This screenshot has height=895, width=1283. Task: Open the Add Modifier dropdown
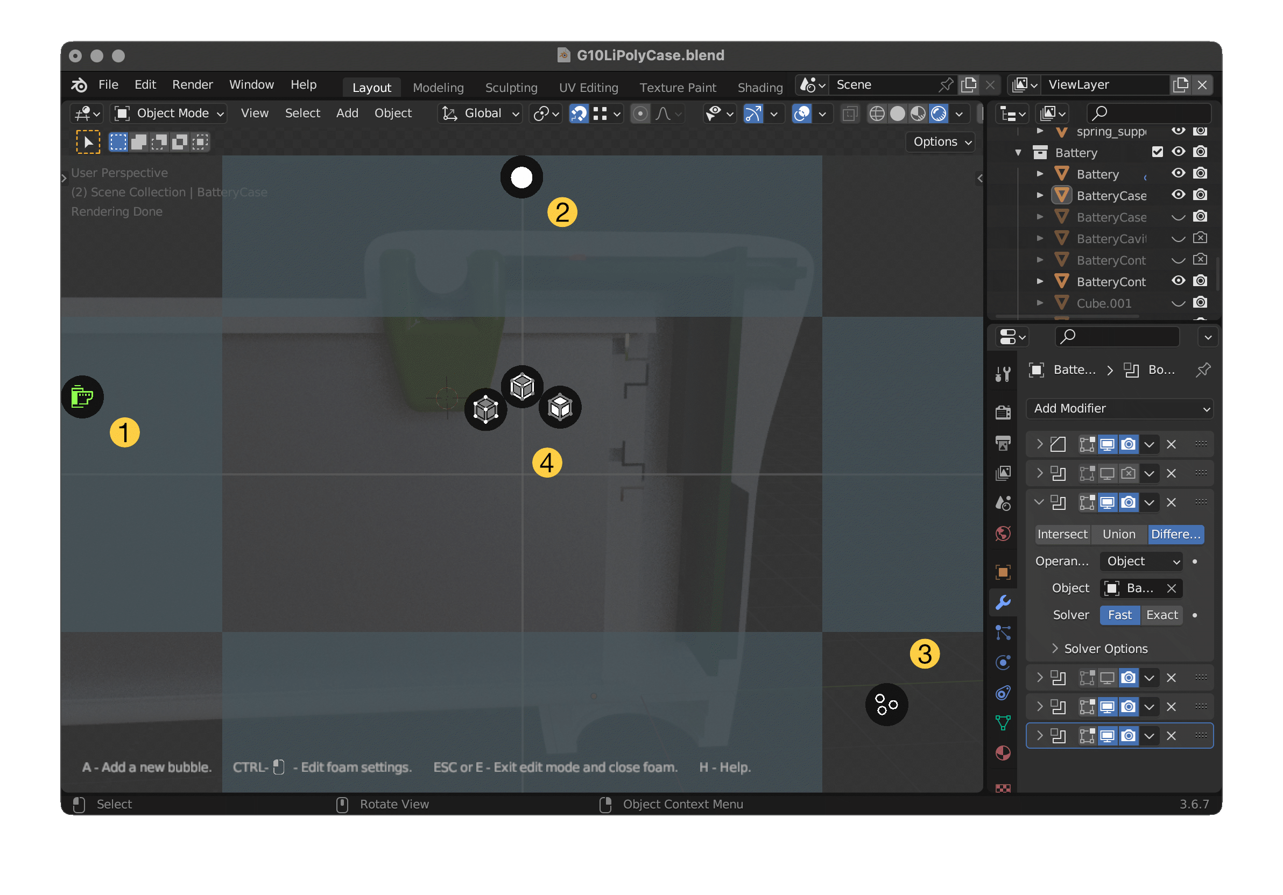coord(1119,409)
